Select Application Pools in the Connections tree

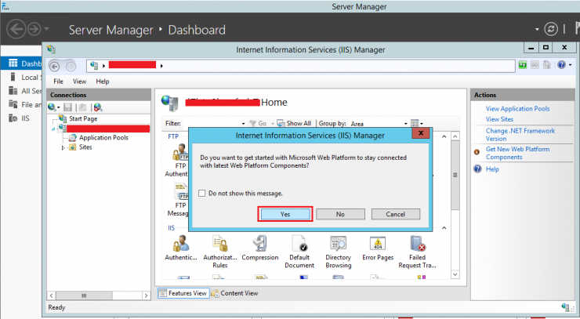coord(103,138)
